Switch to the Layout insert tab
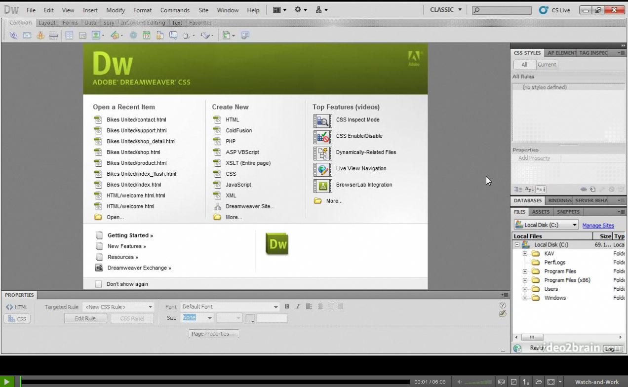This screenshot has height=387, width=628. [x=47, y=22]
